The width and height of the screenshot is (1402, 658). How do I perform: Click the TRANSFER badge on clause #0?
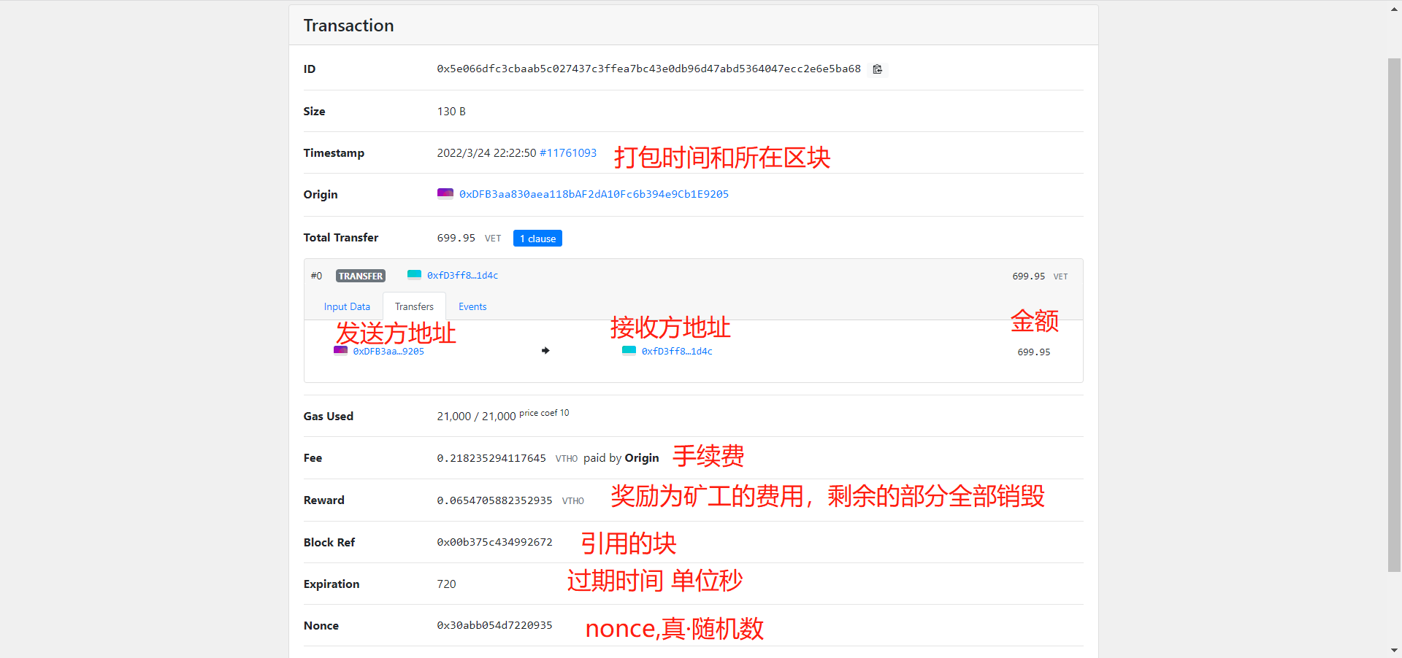coord(361,275)
